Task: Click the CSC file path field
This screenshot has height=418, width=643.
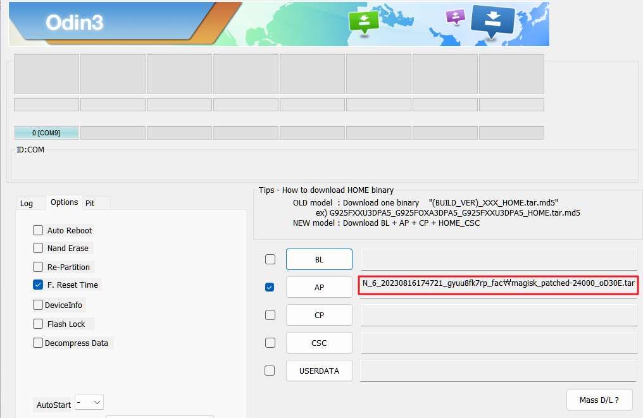Action: click(x=499, y=343)
